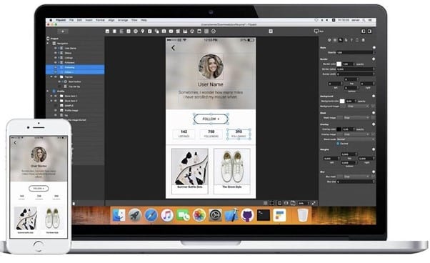The width and height of the screenshot is (430, 263).
Task: Open Finder from the Dock
Action: click(x=119, y=215)
